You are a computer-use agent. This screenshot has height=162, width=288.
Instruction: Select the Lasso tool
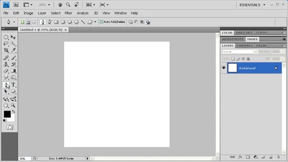click(x=6, y=44)
